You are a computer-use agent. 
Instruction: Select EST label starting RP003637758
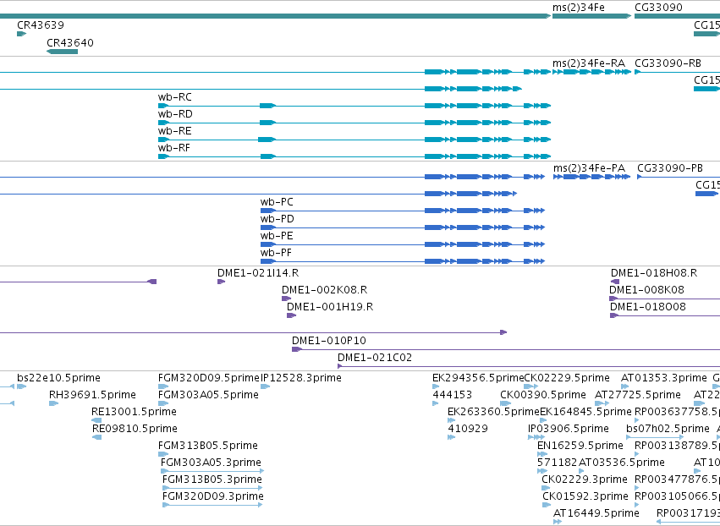tap(678, 411)
